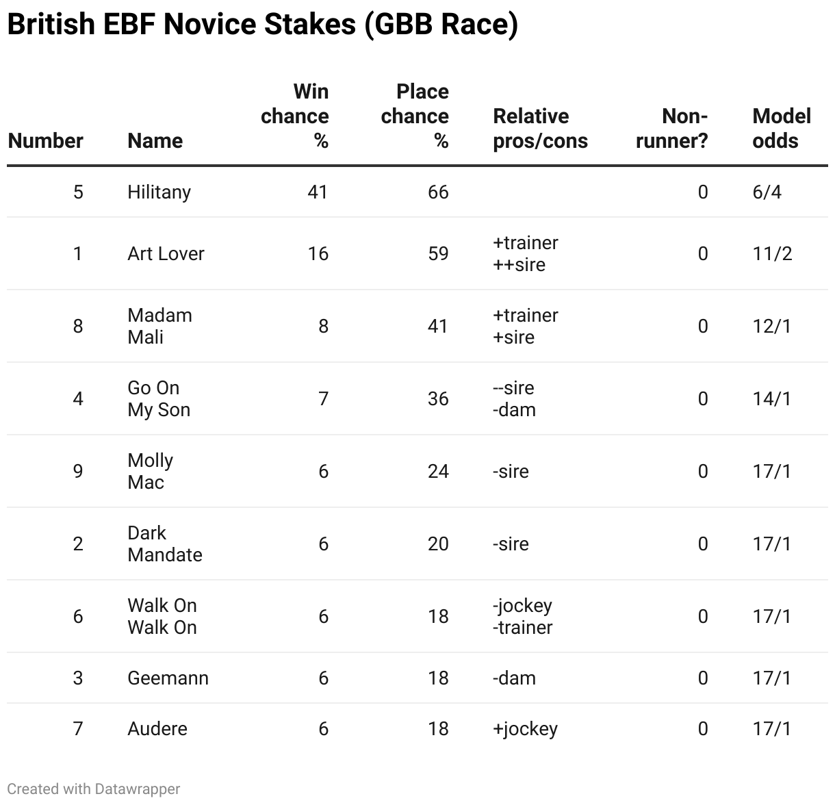Click the +jockey pros/cons cell
Screen dimensions: 835x805
click(x=526, y=729)
